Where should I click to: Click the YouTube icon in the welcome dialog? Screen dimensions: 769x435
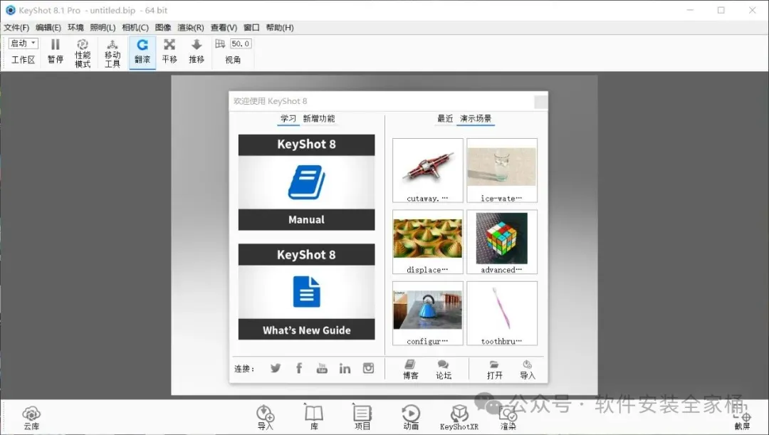322,368
